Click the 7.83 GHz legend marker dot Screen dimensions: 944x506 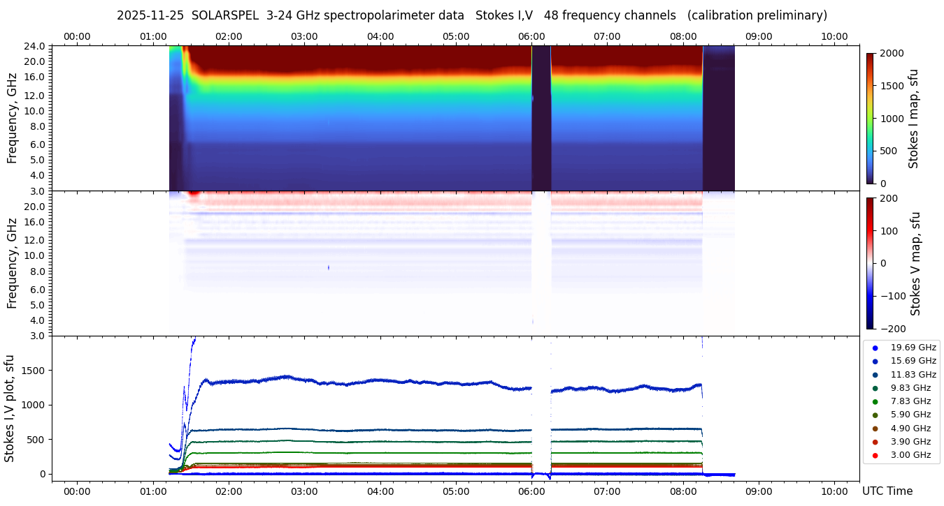tap(875, 401)
